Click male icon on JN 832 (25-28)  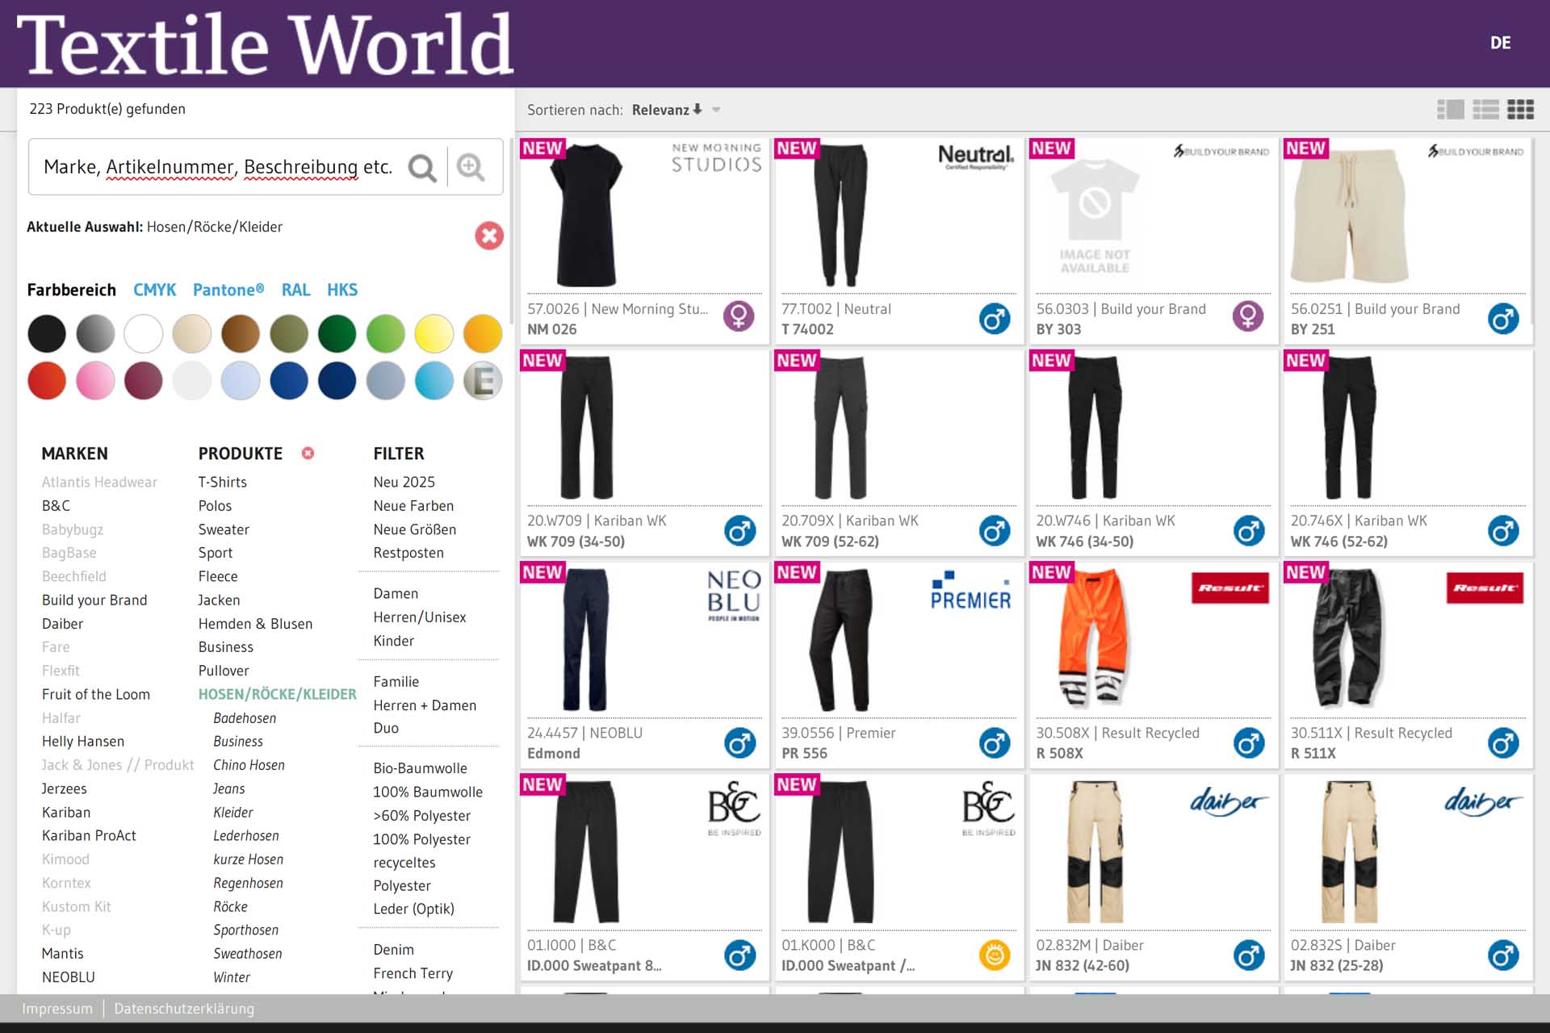(1503, 956)
